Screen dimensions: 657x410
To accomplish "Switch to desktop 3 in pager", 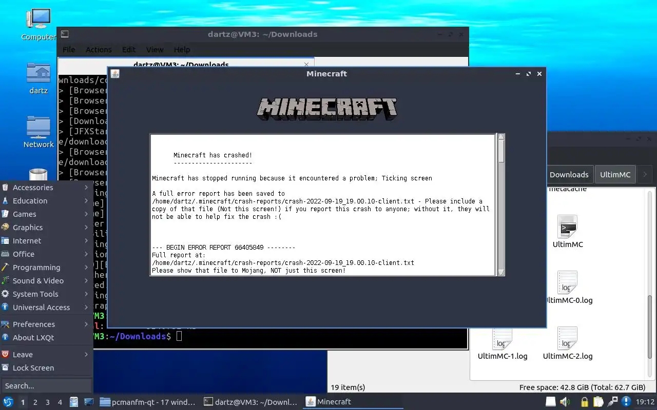I will [47, 402].
